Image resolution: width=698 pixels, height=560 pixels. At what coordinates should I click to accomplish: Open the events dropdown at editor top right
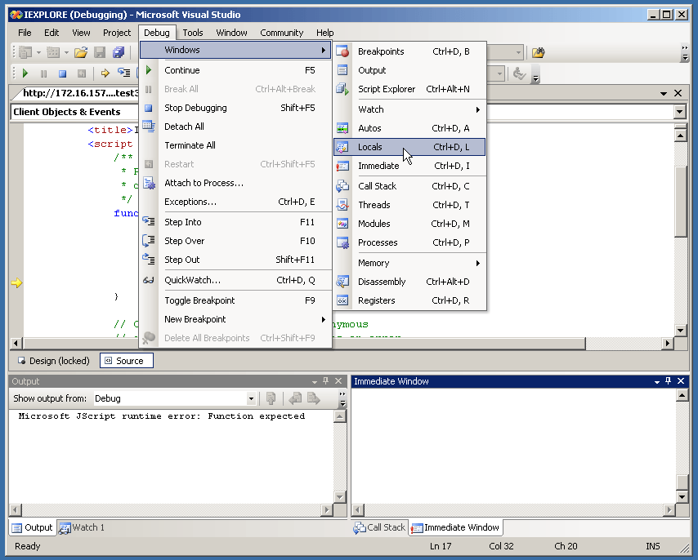(x=680, y=112)
